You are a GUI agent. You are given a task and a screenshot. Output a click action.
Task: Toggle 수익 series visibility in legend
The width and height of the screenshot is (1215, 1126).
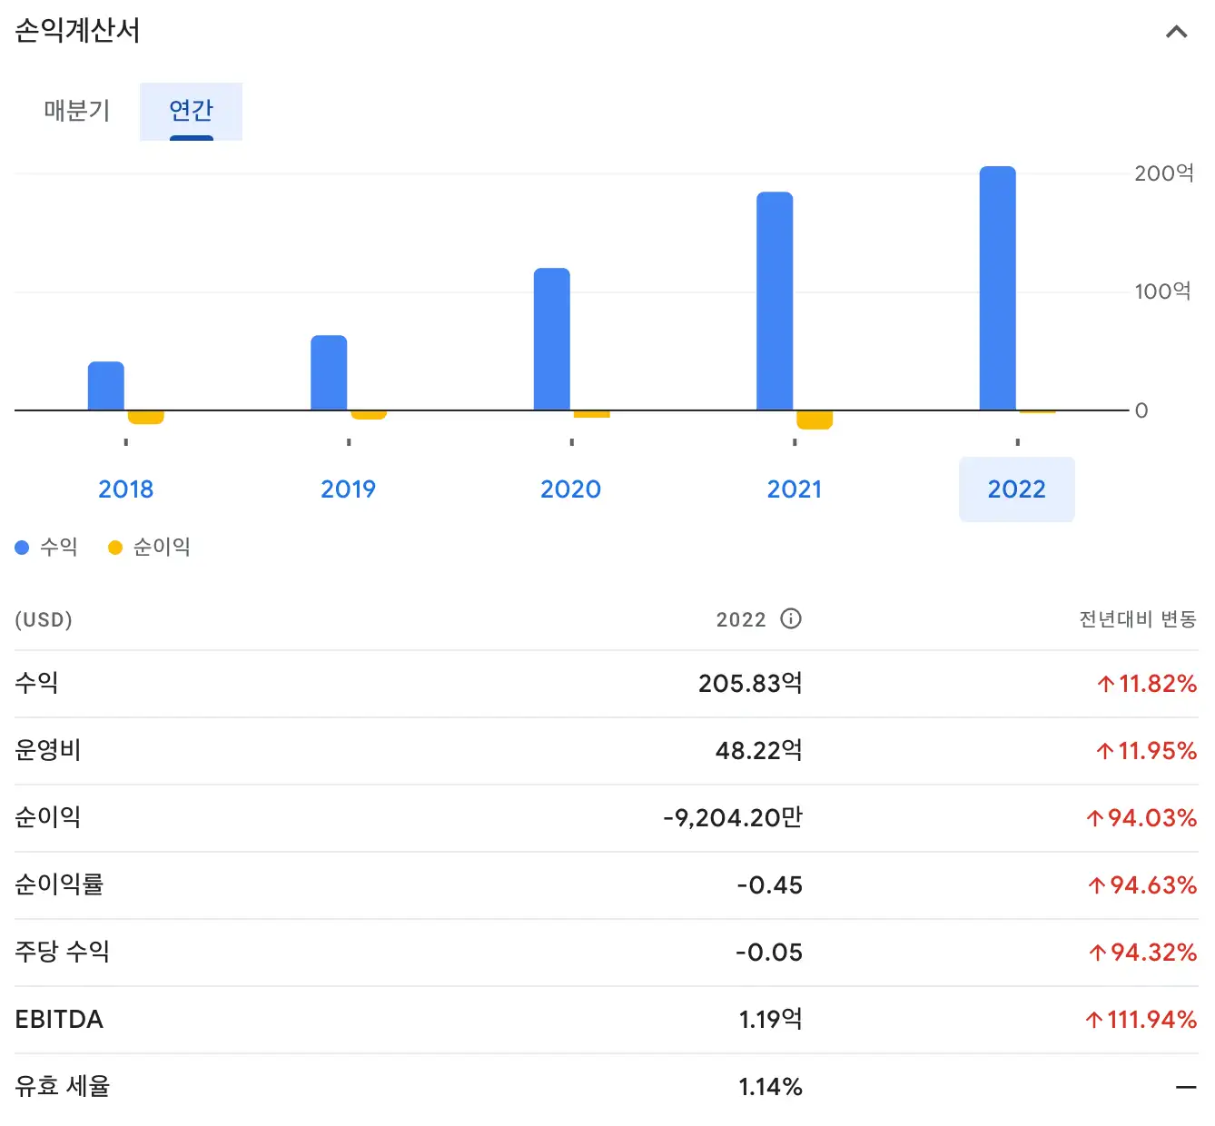(47, 547)
